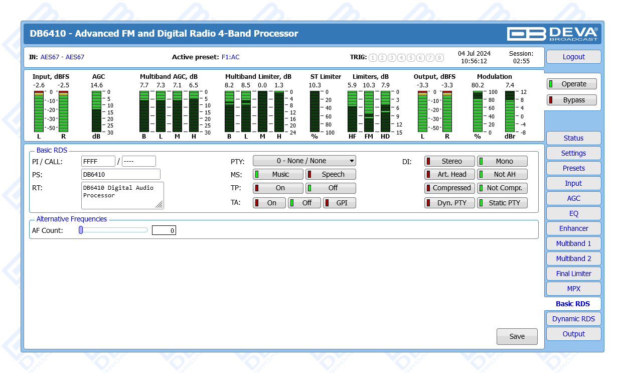Click trigger indicator number 8
The image size is (625, 373).
click(x=439, y=58)
